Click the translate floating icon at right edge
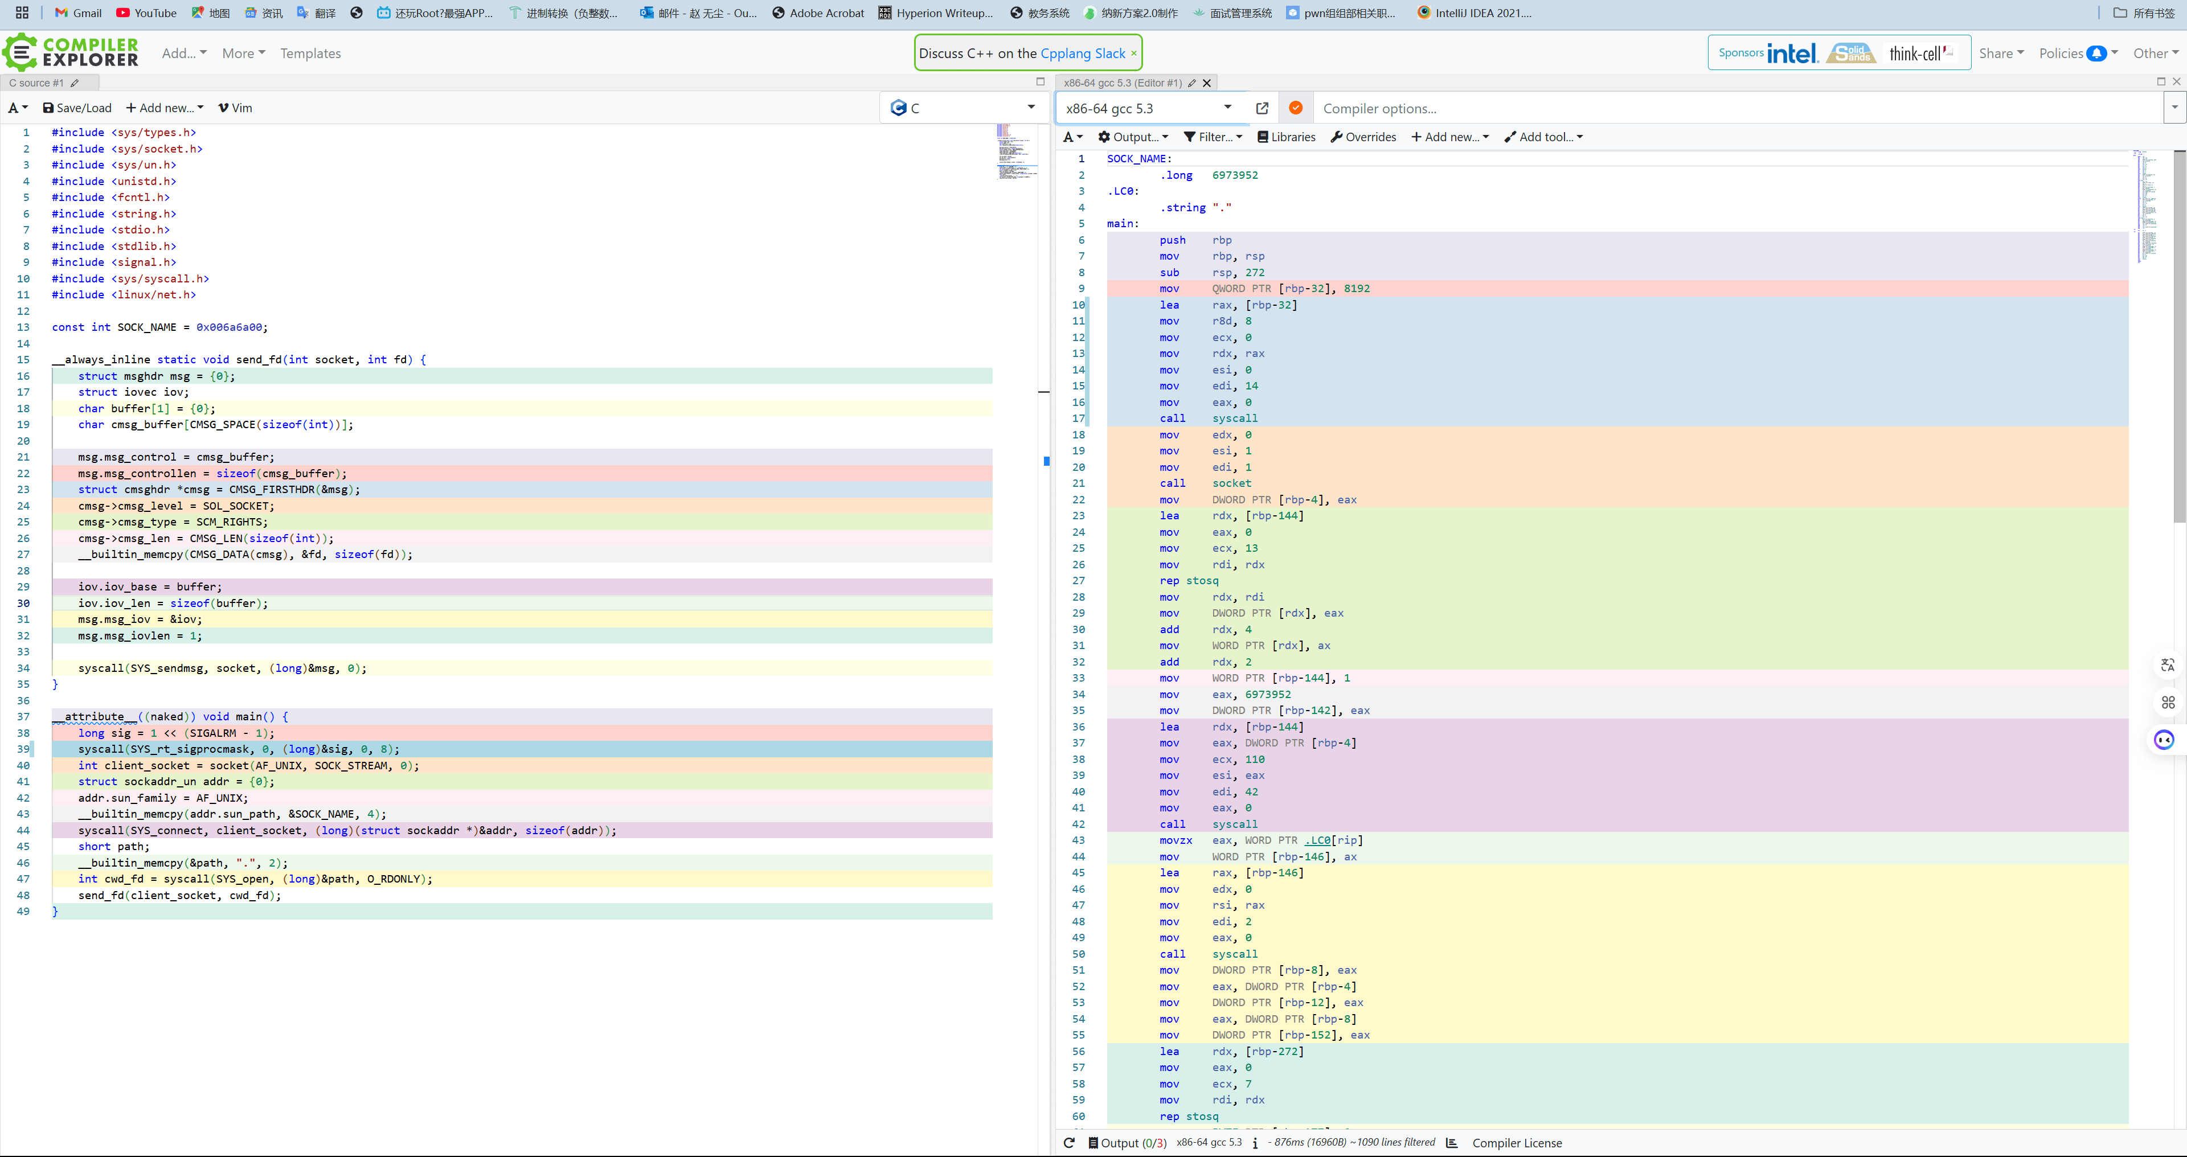The width and height of the screenshot is (2187, 1157). (2168, 666)
